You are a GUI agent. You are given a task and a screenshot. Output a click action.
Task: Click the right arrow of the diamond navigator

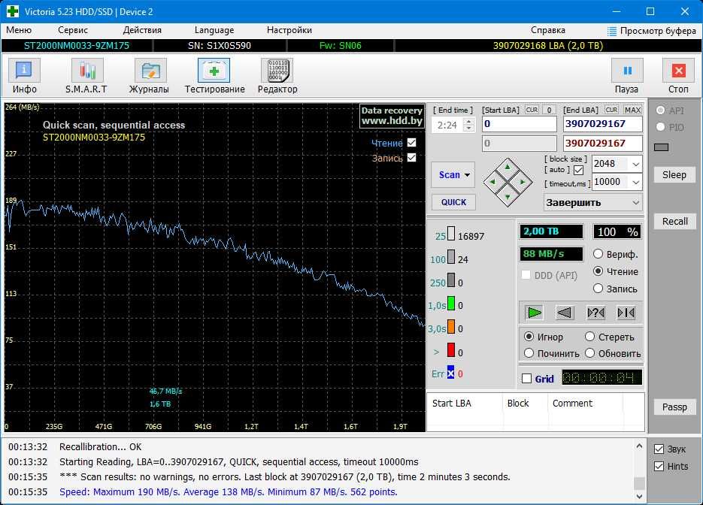pos(523,182)
